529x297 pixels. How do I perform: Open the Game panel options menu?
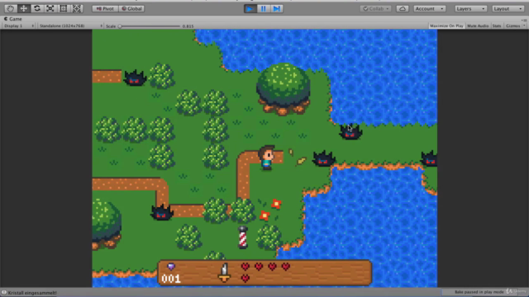click(x=525, y=20)
